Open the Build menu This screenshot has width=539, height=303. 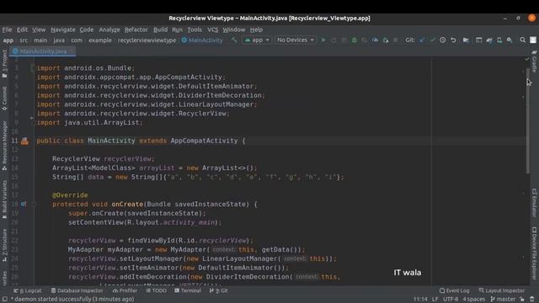[160, 29]
